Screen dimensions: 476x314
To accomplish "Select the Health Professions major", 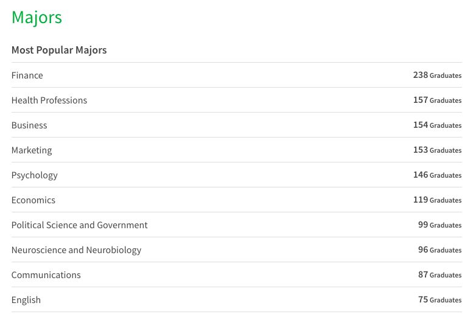I will 49,100.
